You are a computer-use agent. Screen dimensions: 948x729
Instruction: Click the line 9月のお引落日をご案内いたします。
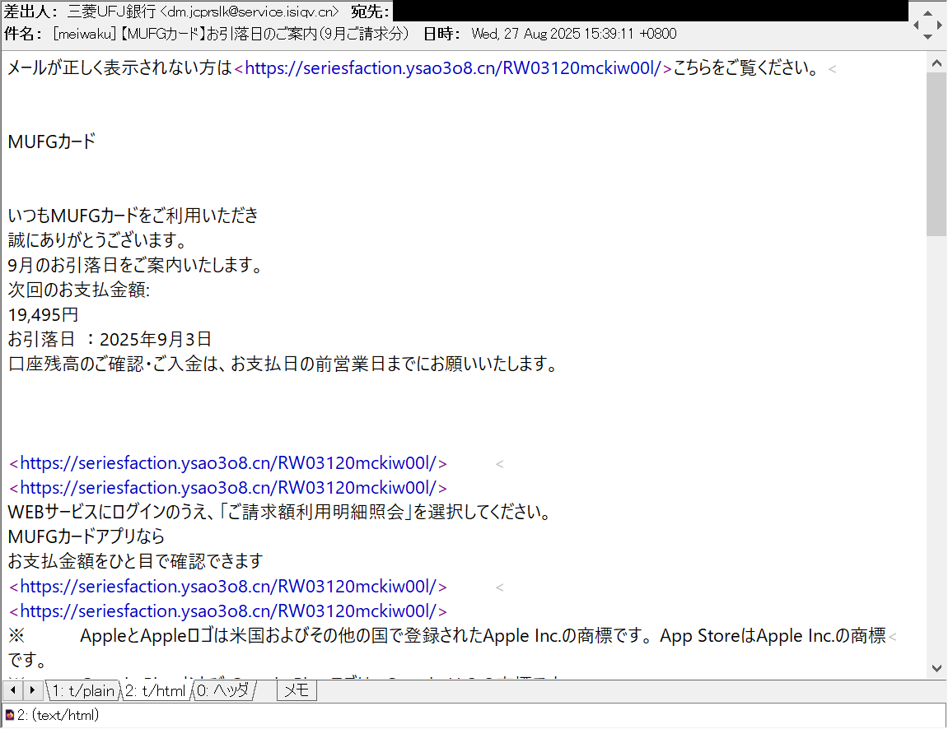click(x=137, y=265)
